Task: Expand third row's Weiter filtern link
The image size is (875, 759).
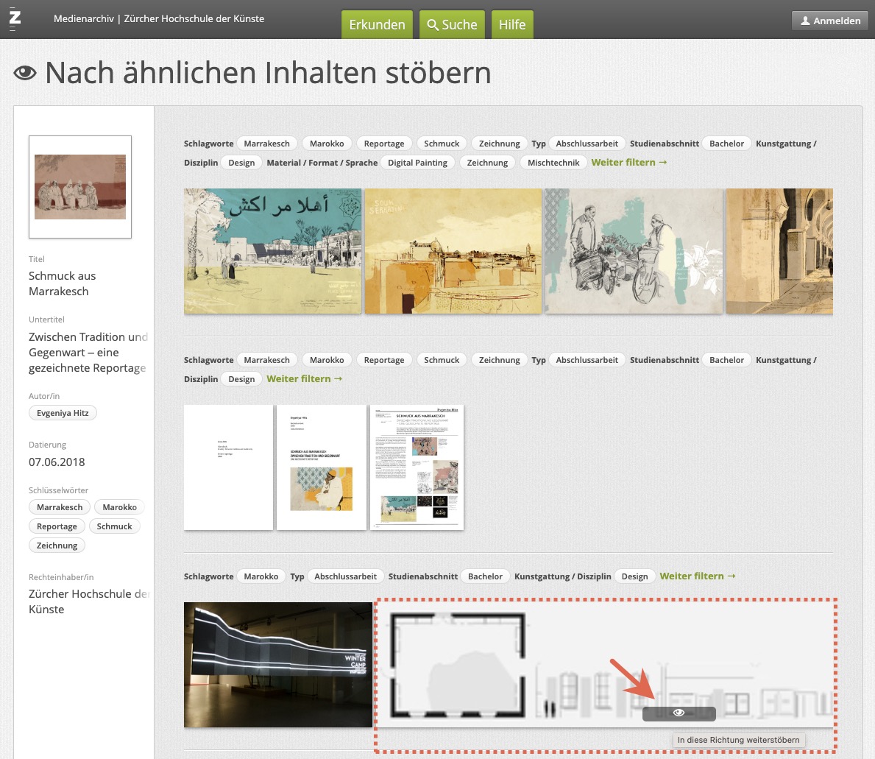Action: 697,576
